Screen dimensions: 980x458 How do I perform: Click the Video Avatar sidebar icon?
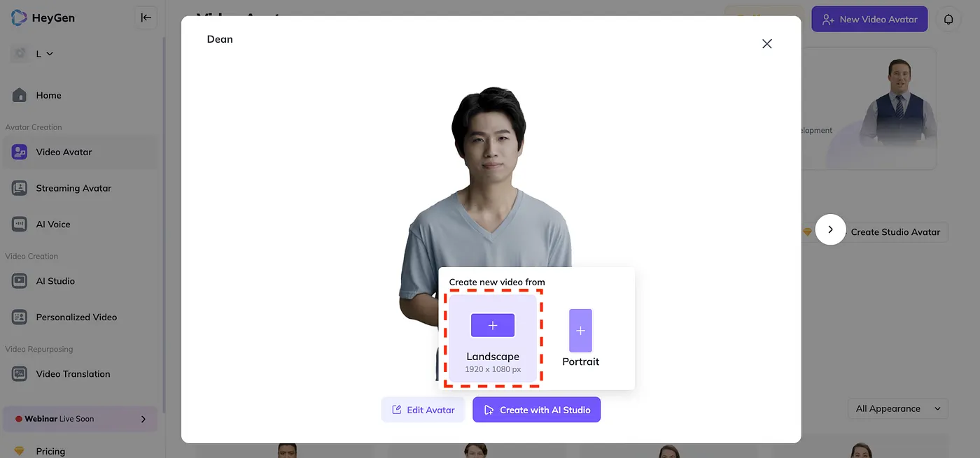point(20,152)
